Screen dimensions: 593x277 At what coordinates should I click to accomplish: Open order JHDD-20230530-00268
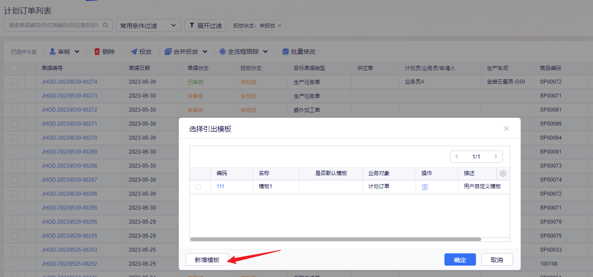click(69, 165)
